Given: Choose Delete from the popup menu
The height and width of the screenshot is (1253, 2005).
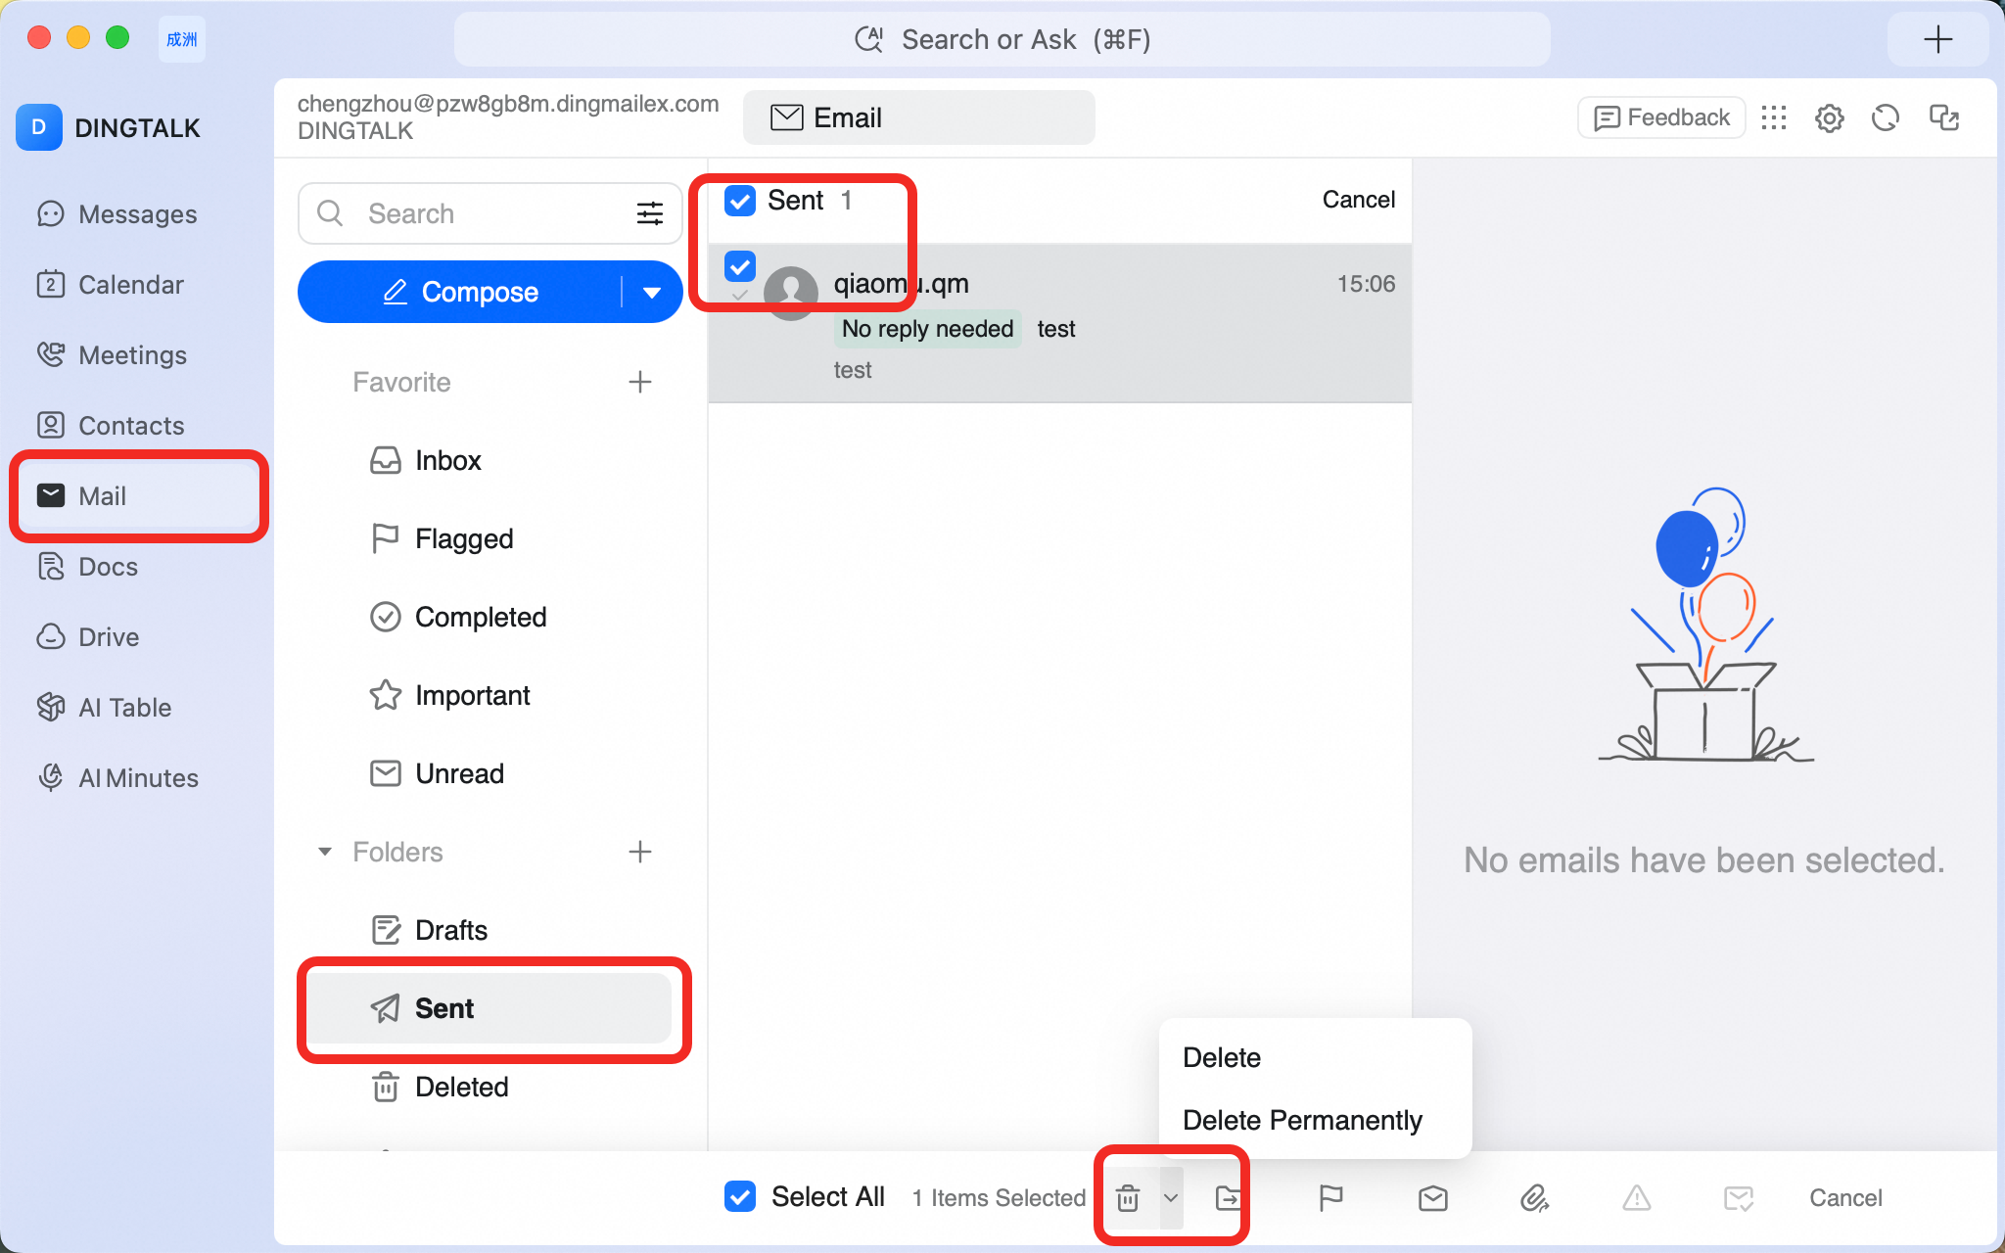Looking at the screenshot, I should (x=1222, y=1057).
